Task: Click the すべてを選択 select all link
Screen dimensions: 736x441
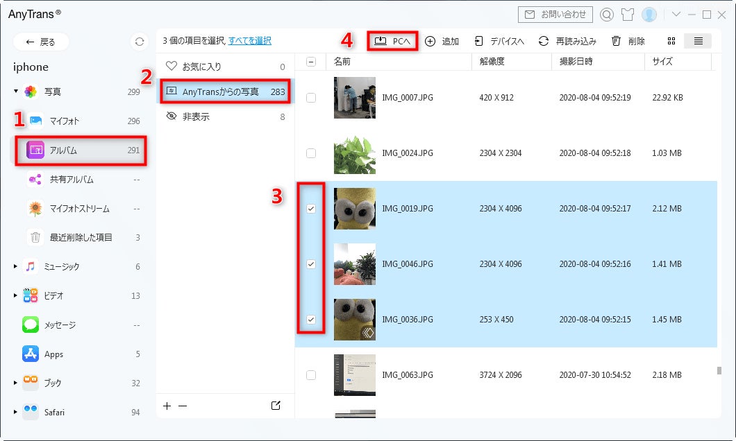Action: click(250, 41)
